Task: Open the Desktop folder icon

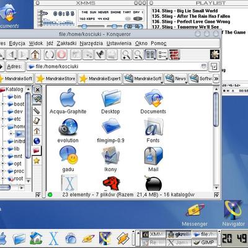Action: click(x=111, y=102)
